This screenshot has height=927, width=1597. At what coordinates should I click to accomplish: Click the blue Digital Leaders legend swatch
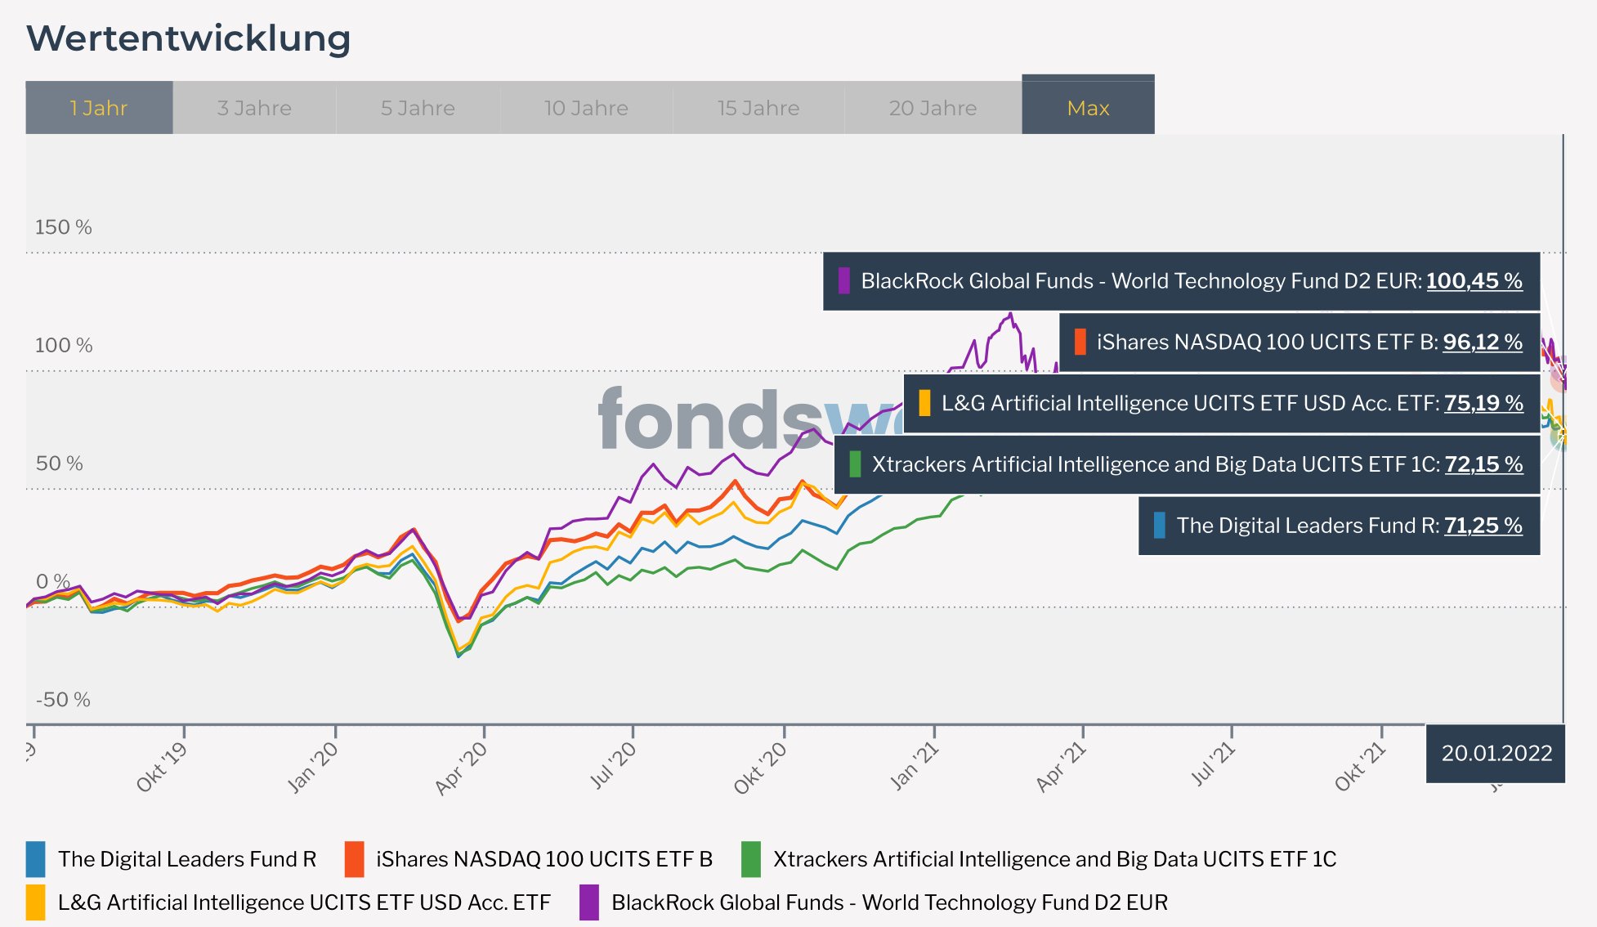[x=36, y=859]
